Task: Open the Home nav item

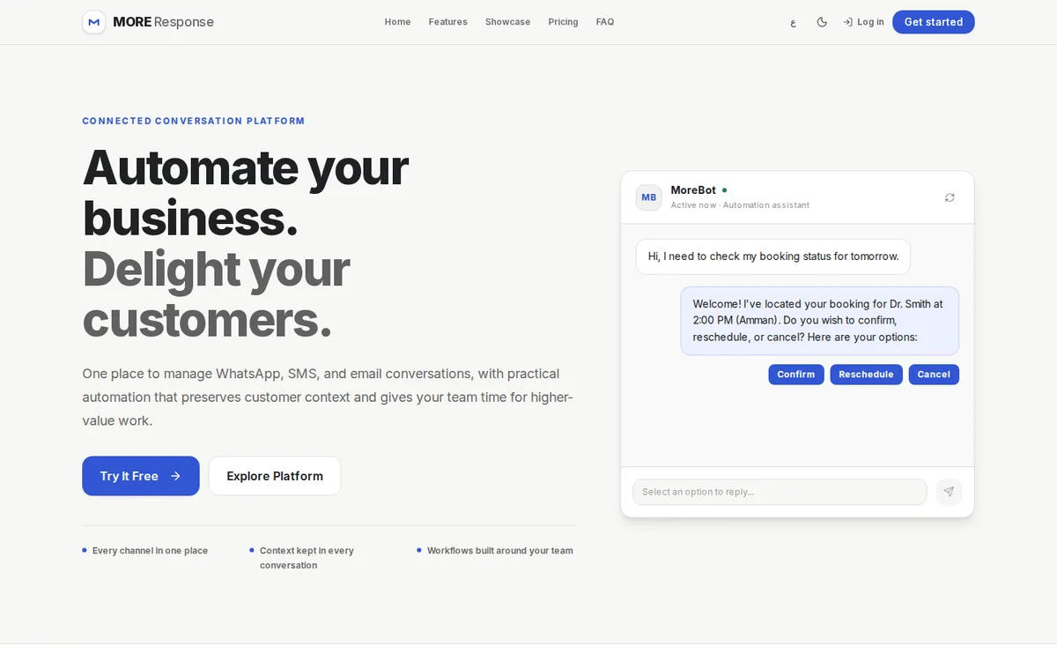Action: coord(397,22)
